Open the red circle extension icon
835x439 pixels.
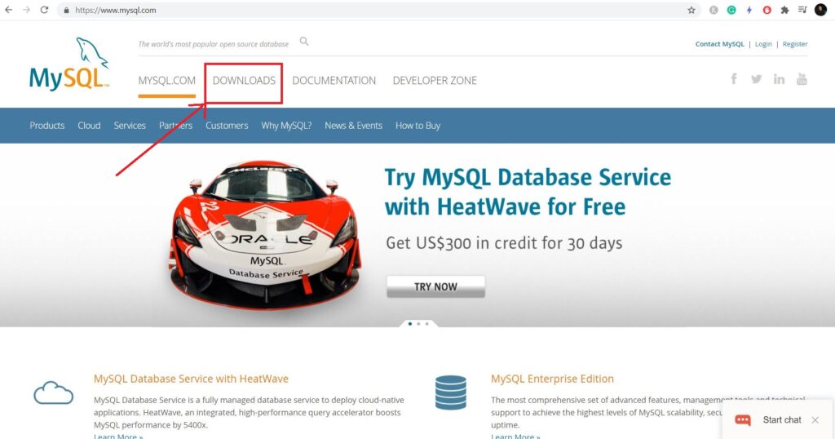click(767, 10)
